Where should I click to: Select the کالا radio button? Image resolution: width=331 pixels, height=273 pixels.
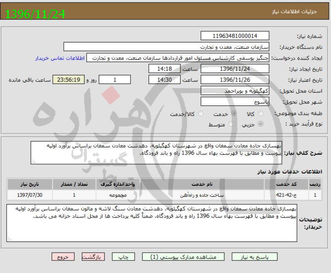[261, 114]
